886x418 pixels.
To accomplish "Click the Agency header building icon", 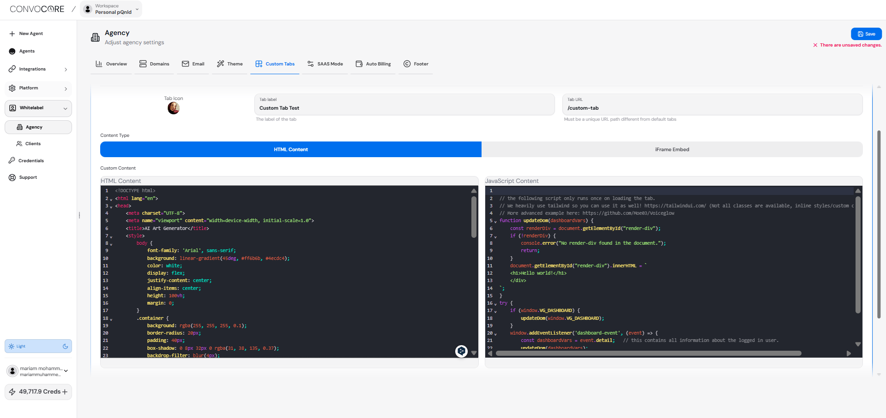I will pos(95,37).
